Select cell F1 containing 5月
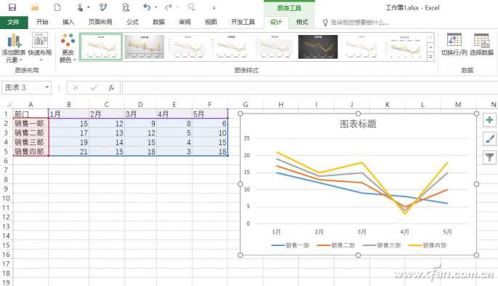The image size is (498, 286). [x=209, y=114]
